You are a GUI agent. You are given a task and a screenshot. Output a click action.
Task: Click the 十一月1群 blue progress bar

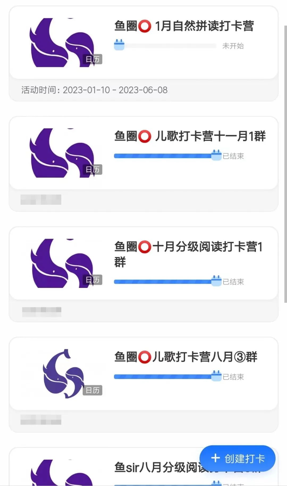pos(162,156)
